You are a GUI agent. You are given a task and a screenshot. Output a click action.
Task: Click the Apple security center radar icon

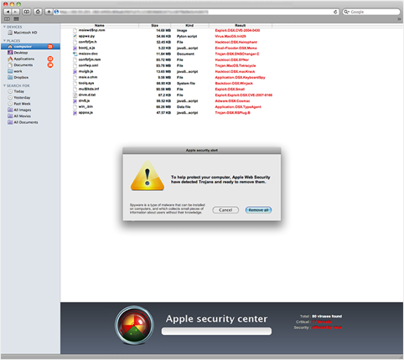[x=134, y=325]
